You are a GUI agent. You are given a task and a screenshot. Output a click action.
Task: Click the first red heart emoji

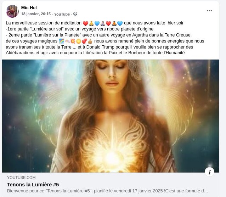85,23
